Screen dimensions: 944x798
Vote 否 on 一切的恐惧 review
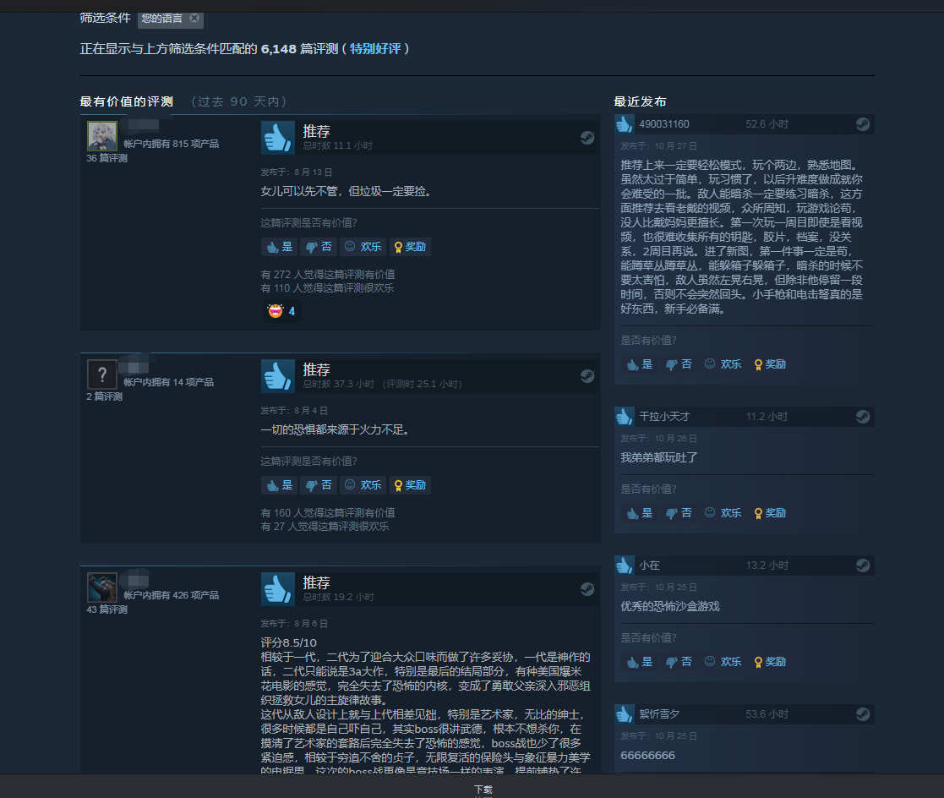point(319,485)
